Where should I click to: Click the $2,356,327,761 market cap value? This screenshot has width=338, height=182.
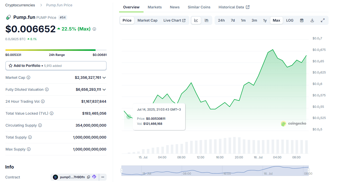pos(88,78)
